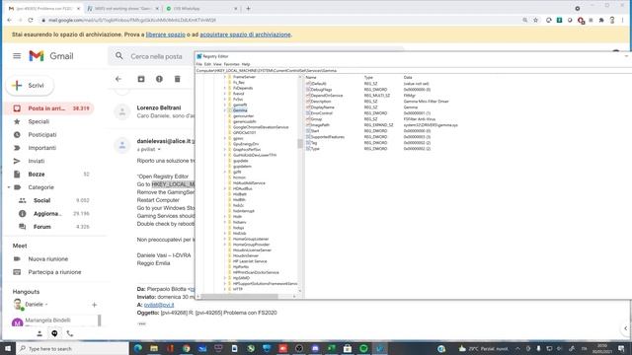Open Registry Editor File menu
This screenshot has height=355, width=632.
[199, 64]
